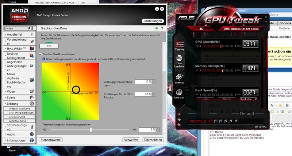This screenshot has height=156, width=292.
Task: Click the Memory Clock Max arrow
Action: [235, 71]
